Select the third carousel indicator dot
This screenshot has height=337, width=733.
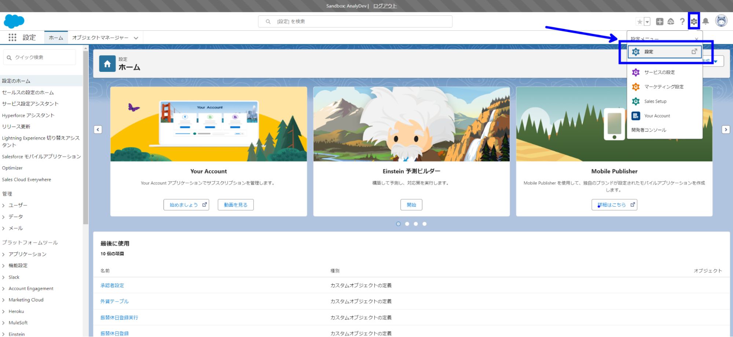416,224
